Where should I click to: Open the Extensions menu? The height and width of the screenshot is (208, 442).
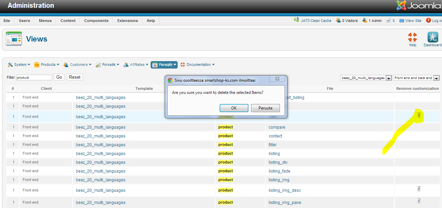tap(128, 21)
